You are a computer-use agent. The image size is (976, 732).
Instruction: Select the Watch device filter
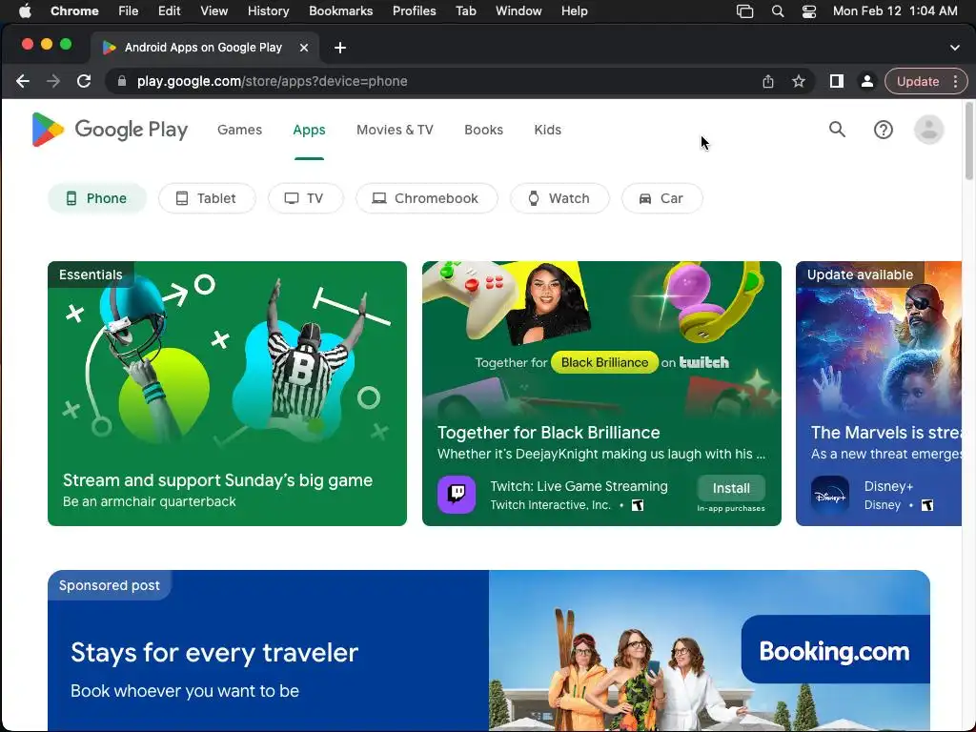click(x=559, y=198)
